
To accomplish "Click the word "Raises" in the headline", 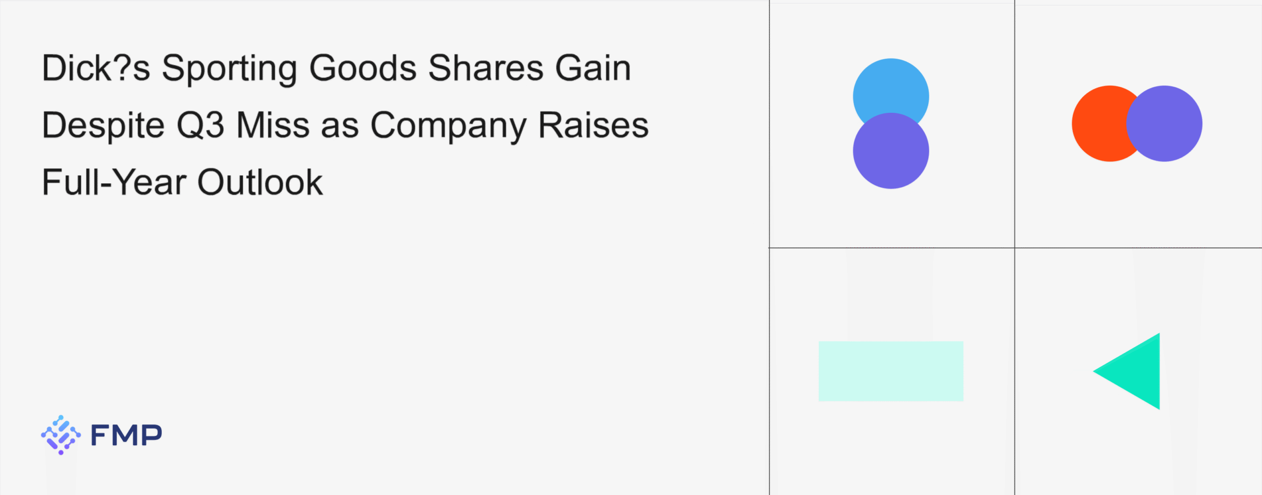I will [593, 125].
